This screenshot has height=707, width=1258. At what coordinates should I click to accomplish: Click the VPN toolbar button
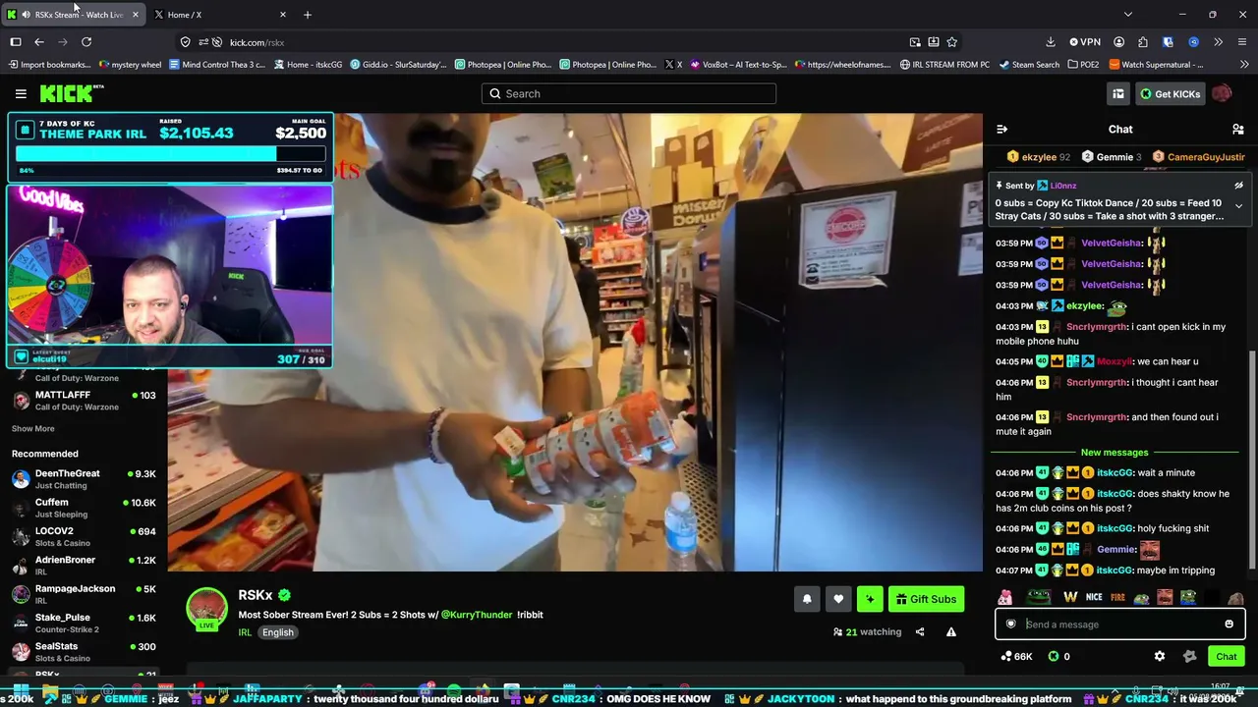1083,42
